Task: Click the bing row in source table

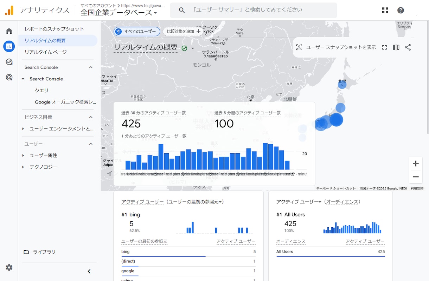Action: [x=188, y=252]
